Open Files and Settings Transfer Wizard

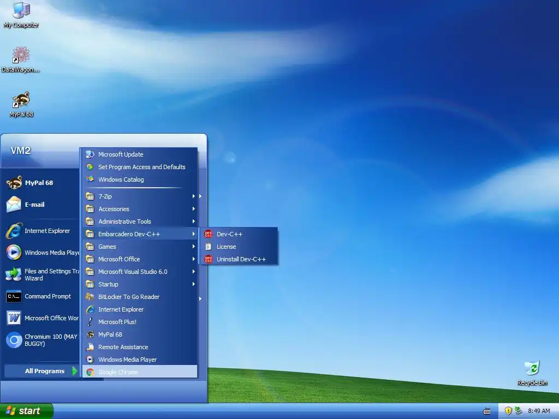43,275
